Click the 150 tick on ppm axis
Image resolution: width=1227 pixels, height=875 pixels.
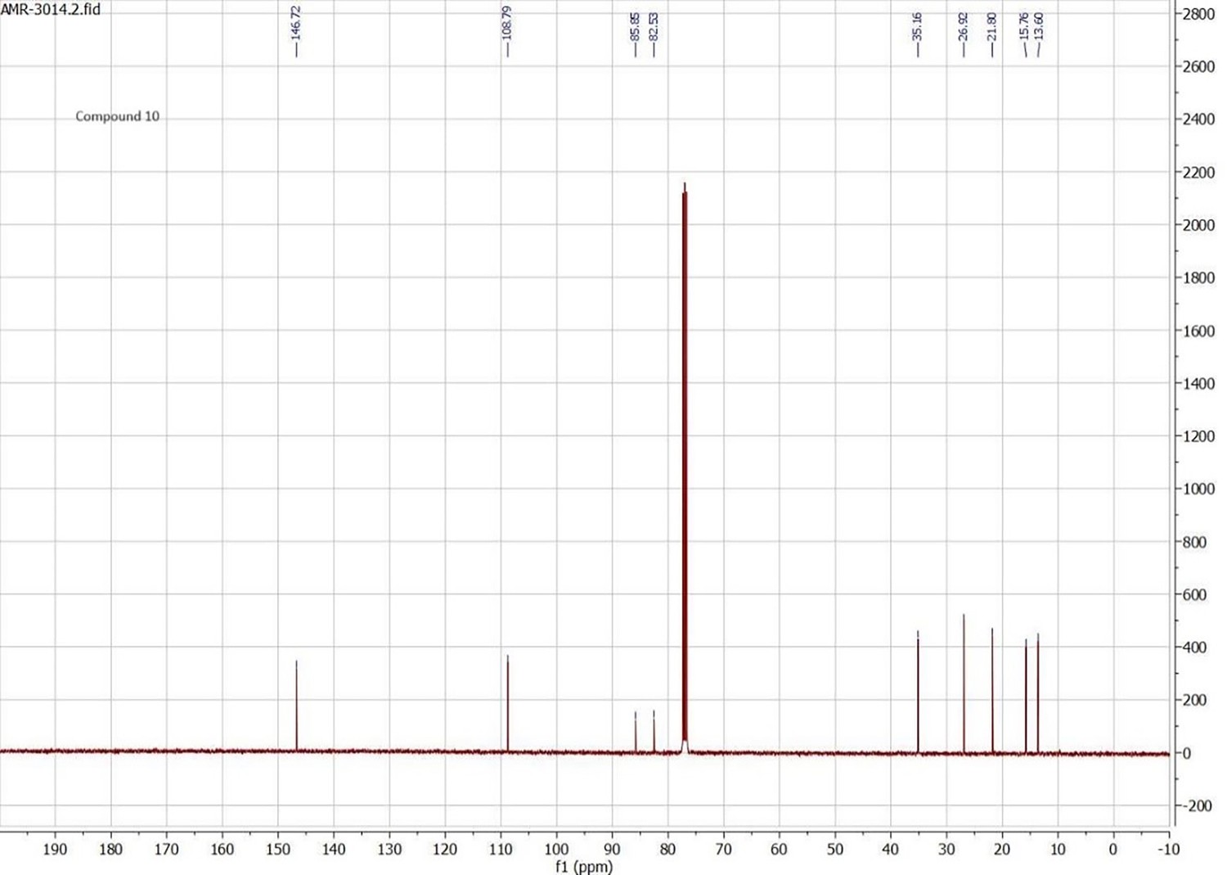pyautogui.click(x=278, y=850)
